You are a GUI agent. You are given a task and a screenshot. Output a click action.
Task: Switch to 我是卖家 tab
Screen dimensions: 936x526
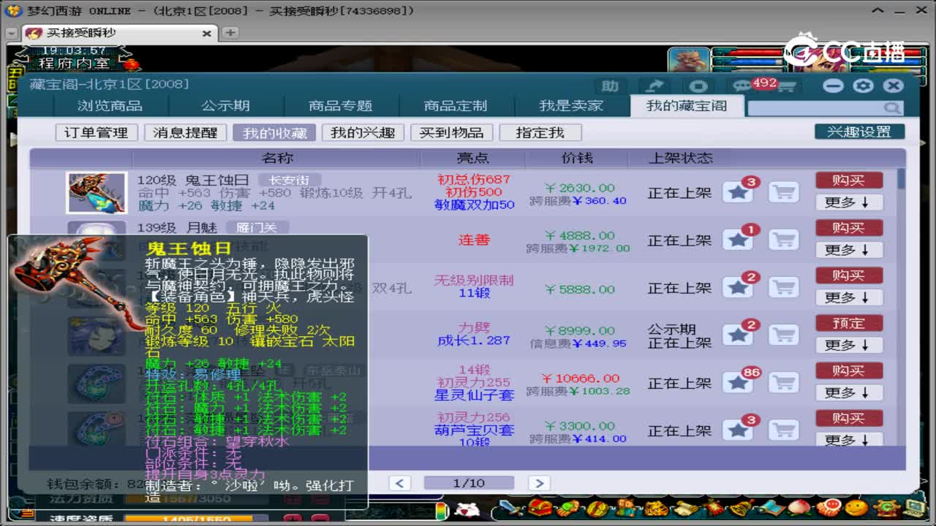tap(571, 106)
